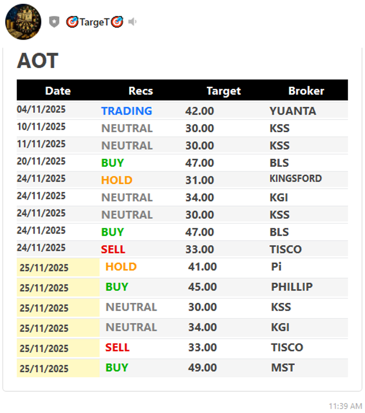The height and width of the screenshot is (413, 365).
Task: Click the 11:39 AM message timestamp
Action: tap(345, 406)
